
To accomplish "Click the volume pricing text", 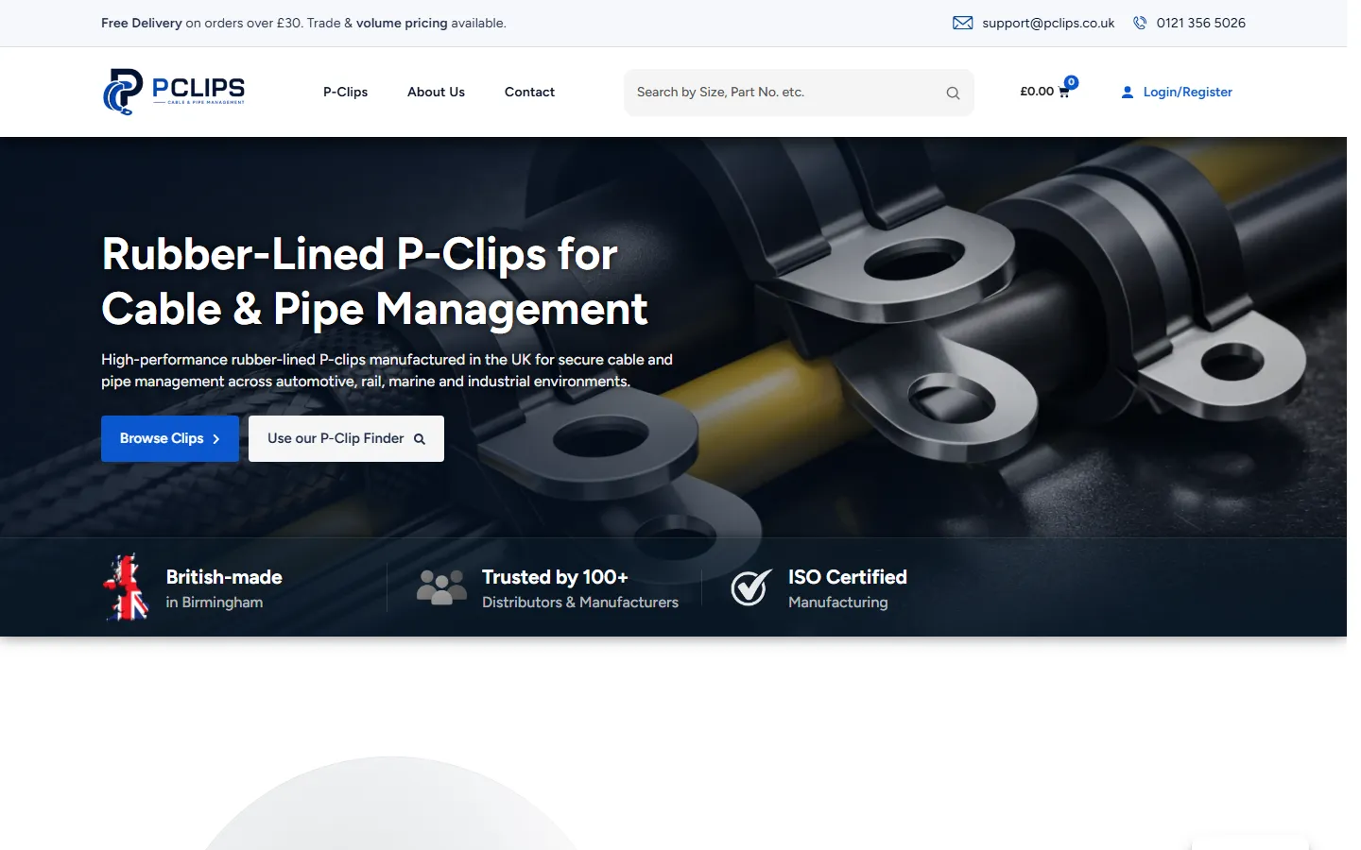I will pyautogui.click(x=402, y=23).
